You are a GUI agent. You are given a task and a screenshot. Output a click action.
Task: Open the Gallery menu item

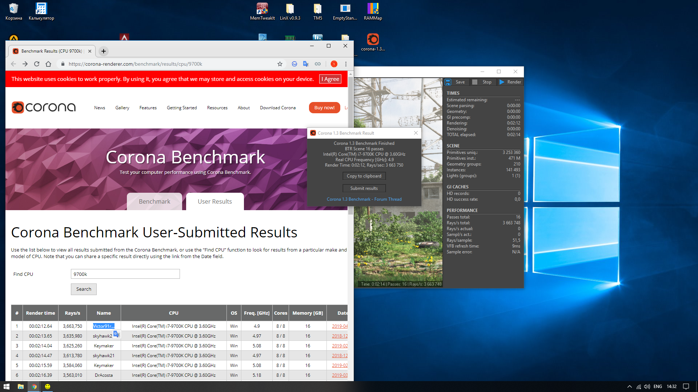122,108
